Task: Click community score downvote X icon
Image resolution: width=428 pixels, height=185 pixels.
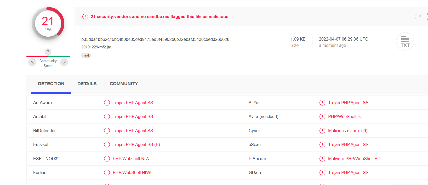Action: coord(32,62)
